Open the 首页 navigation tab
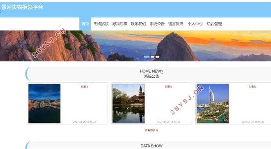 85,24
